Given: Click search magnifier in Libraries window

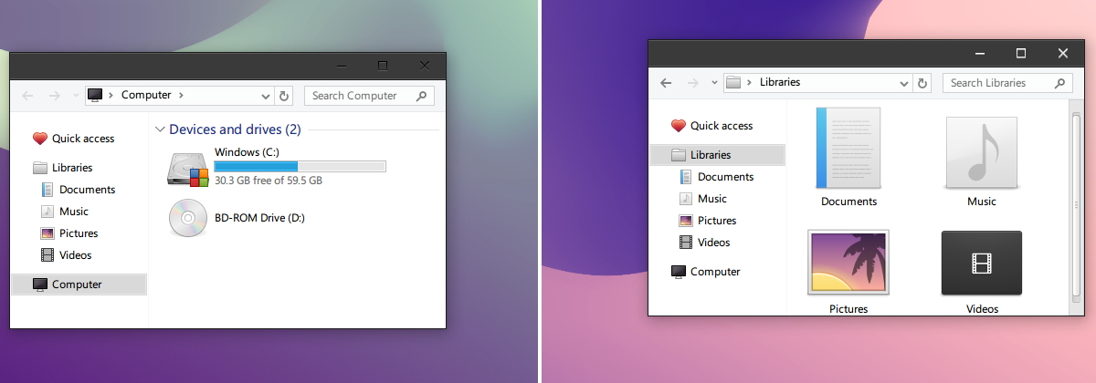Looking at the screenshot, I should click(1059, 82).
